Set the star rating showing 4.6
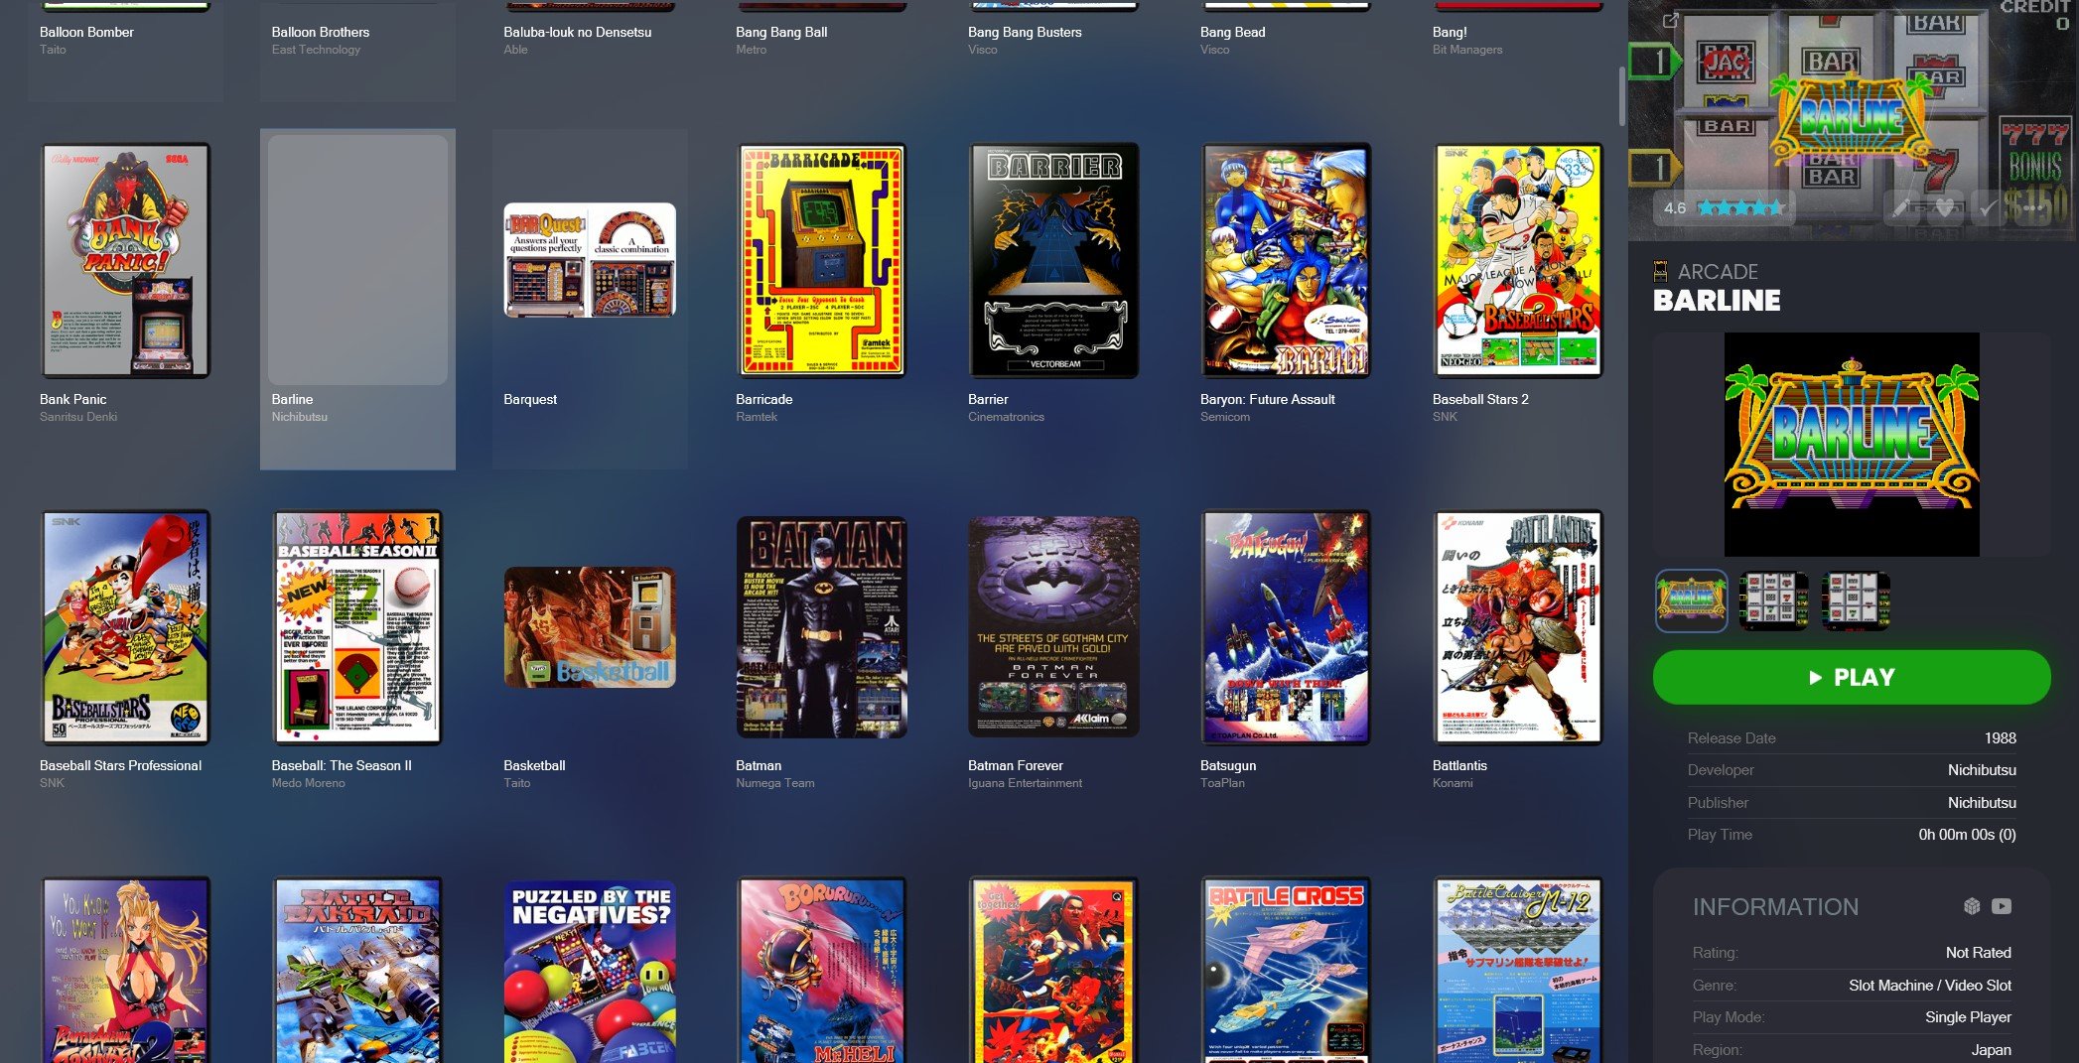The width and height of the screenshot is (2079, 1063). [x=1739, y=207]
